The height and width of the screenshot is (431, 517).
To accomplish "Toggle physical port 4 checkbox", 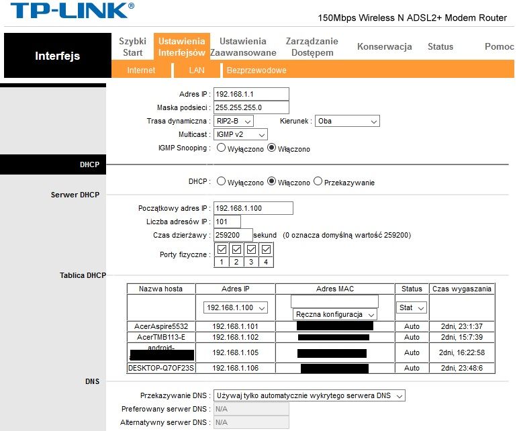I will pyautogui.click(x=266, y=250).
